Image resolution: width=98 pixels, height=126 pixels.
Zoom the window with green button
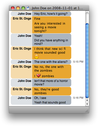pos(23,8)
